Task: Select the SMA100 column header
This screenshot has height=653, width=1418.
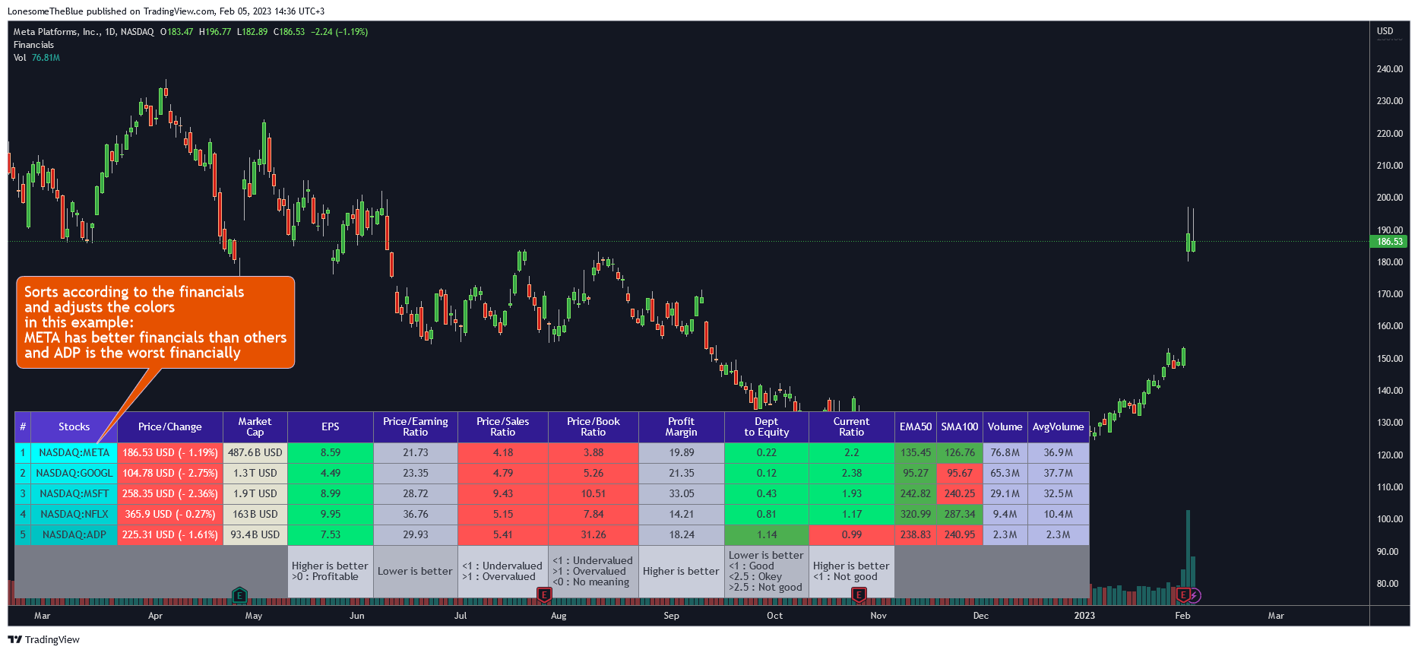Action: tap(960, 427)
